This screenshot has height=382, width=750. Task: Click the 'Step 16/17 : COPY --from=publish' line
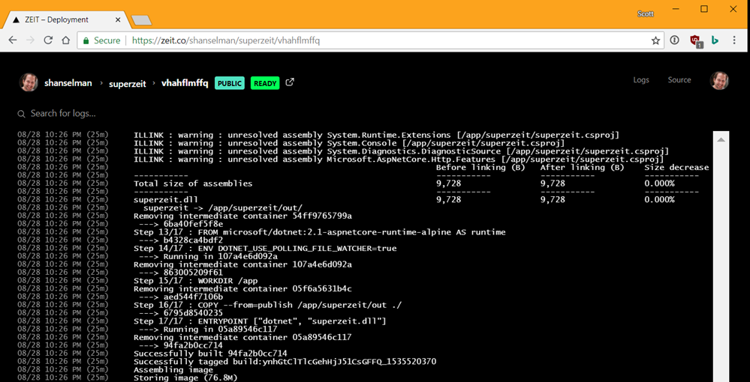click(x=267, y=305)
